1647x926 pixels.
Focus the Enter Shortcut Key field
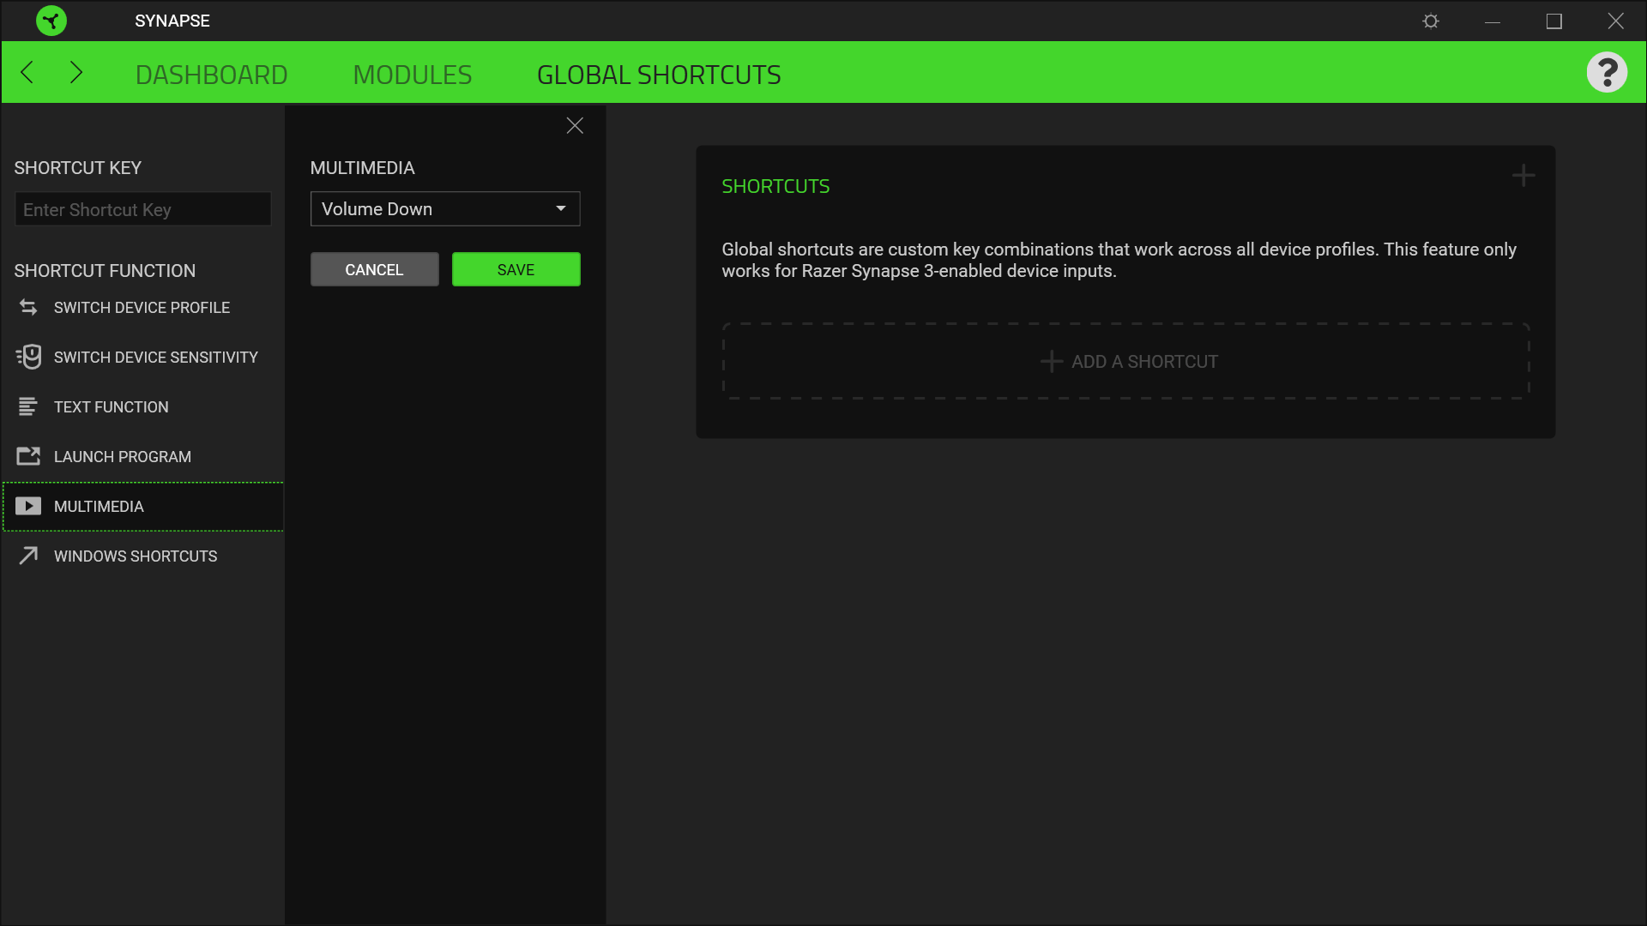(x=142, y=209)
